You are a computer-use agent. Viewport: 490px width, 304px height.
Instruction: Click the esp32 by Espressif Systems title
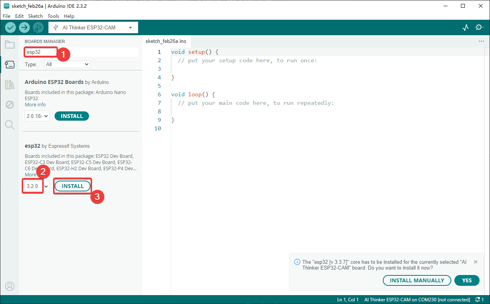coord(57,146)
